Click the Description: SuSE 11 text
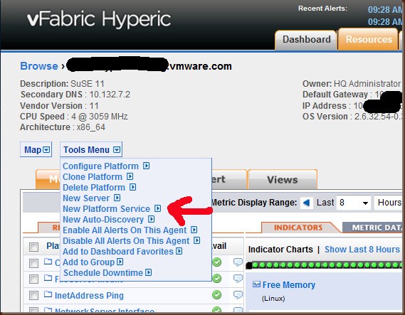 (x=62, y=84)
